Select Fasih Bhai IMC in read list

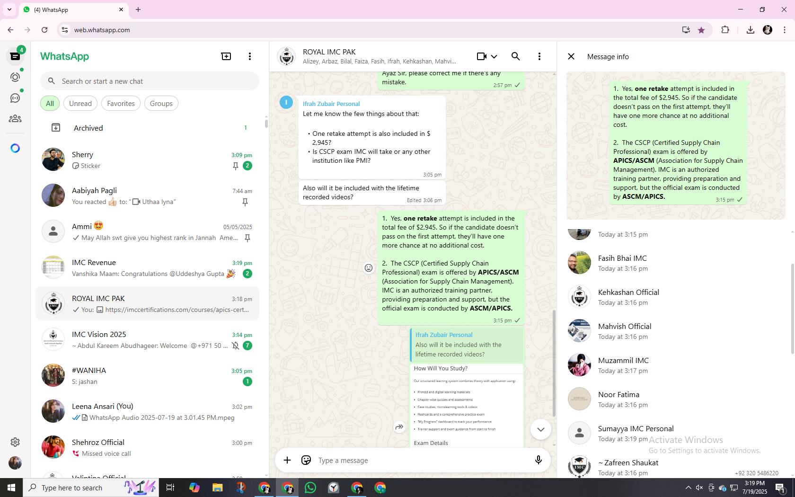click(676, 263)
